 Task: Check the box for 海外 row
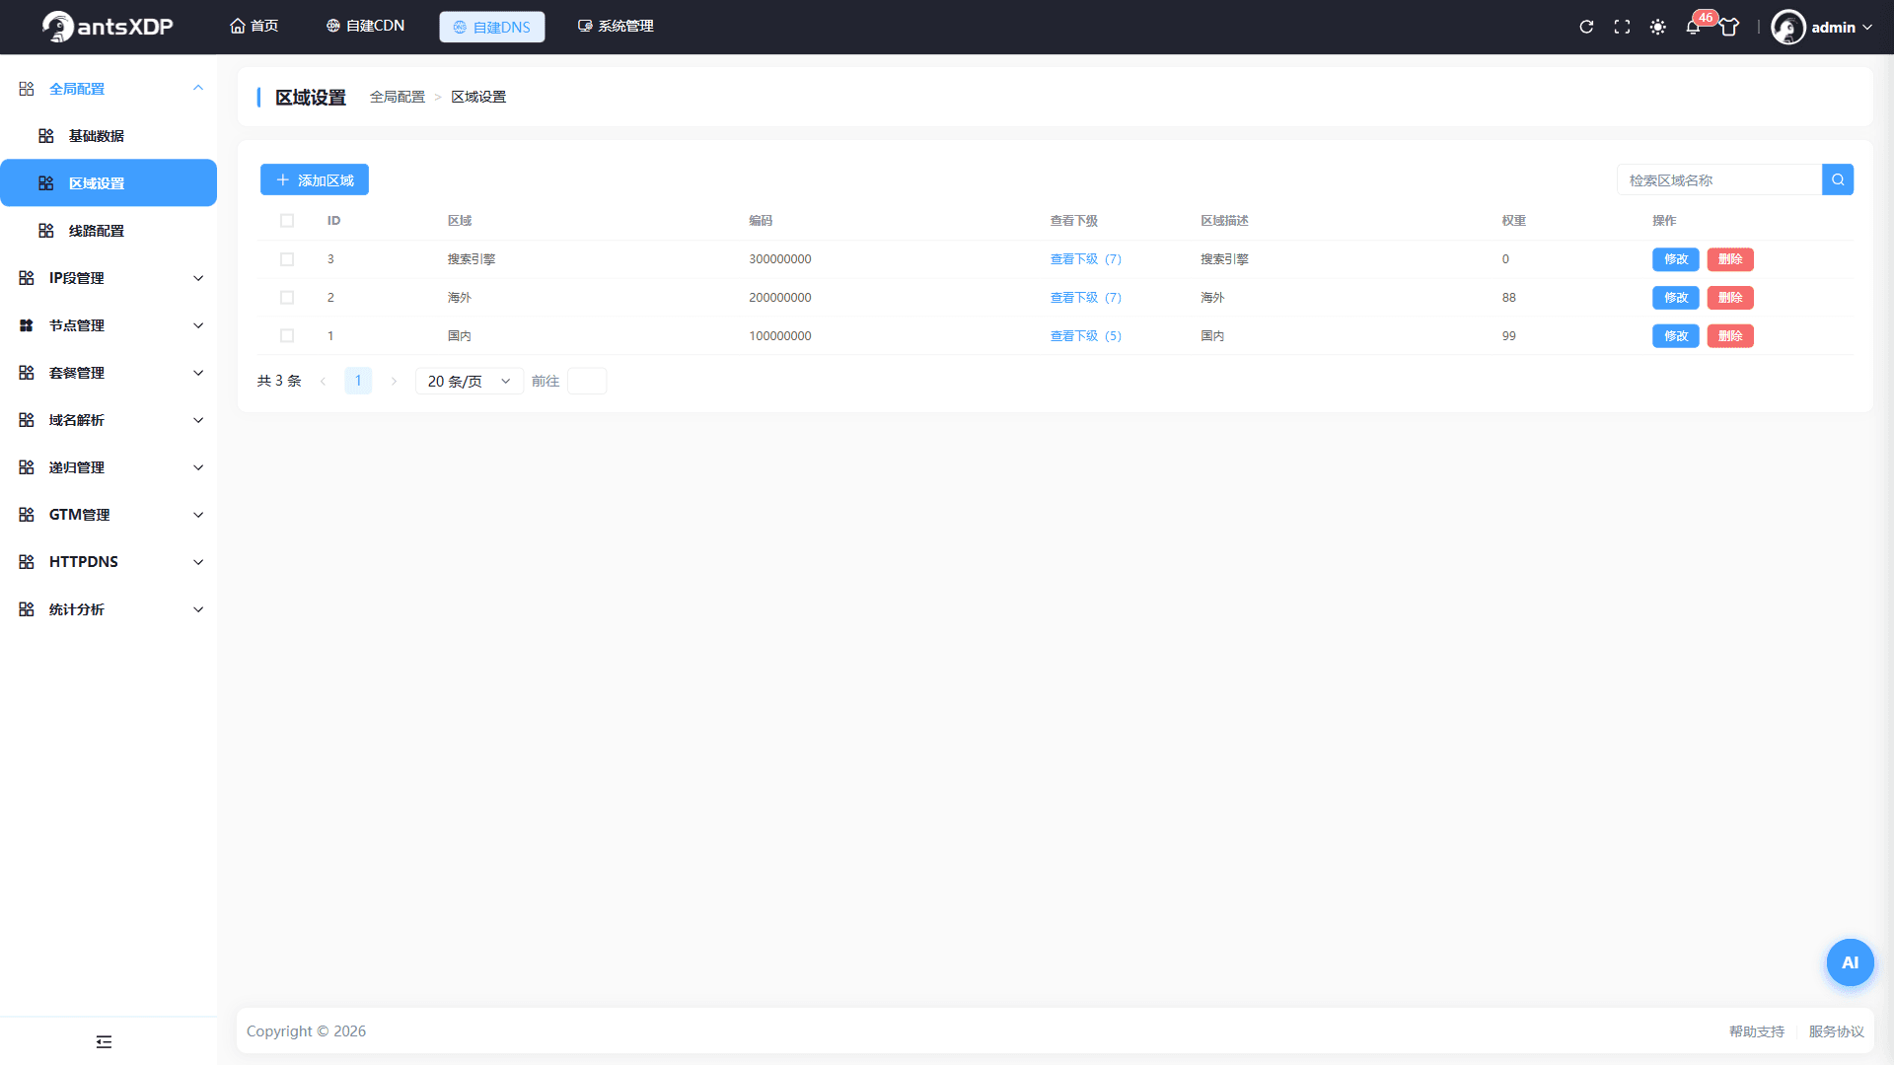click(x=287, y=298)
